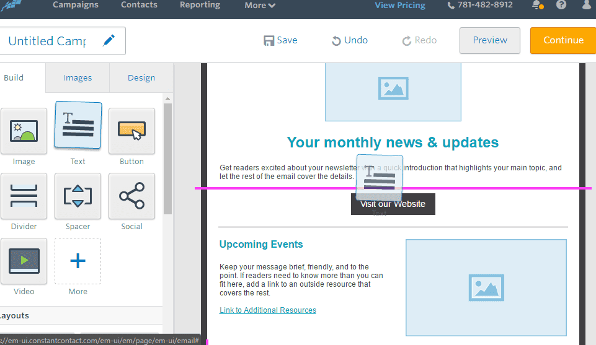Click the top image placeholder in email
The image size is (596, 345).
[x=393, y=92]
